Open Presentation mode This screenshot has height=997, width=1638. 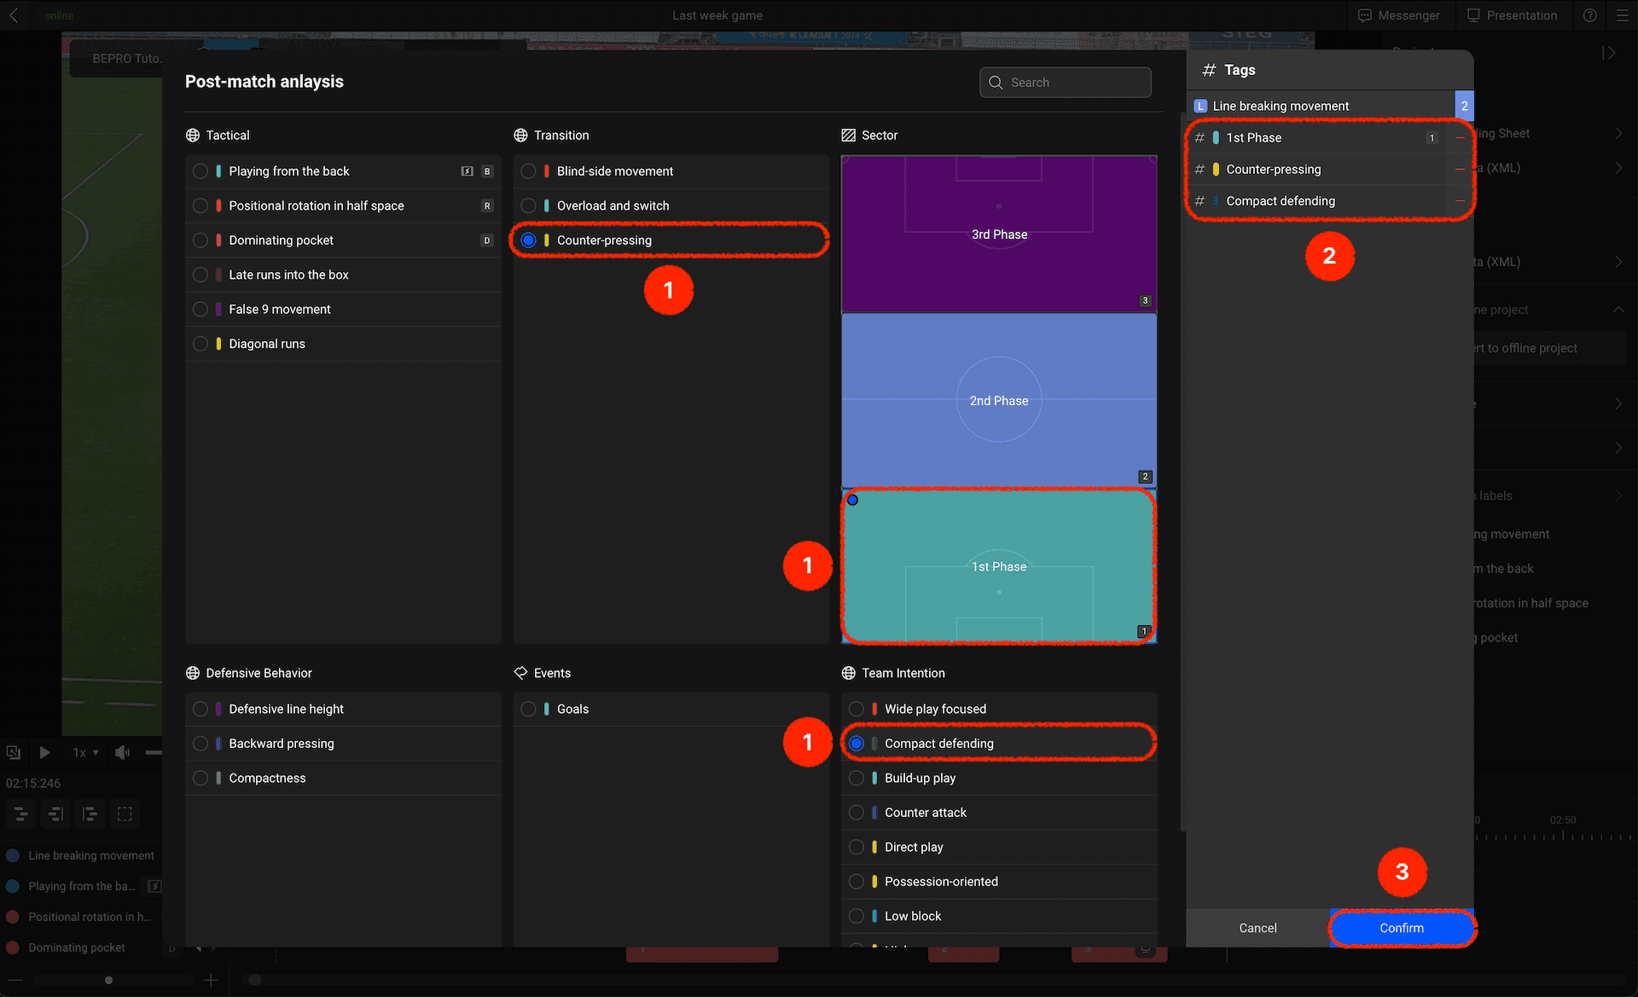(x=1512, y=15)
